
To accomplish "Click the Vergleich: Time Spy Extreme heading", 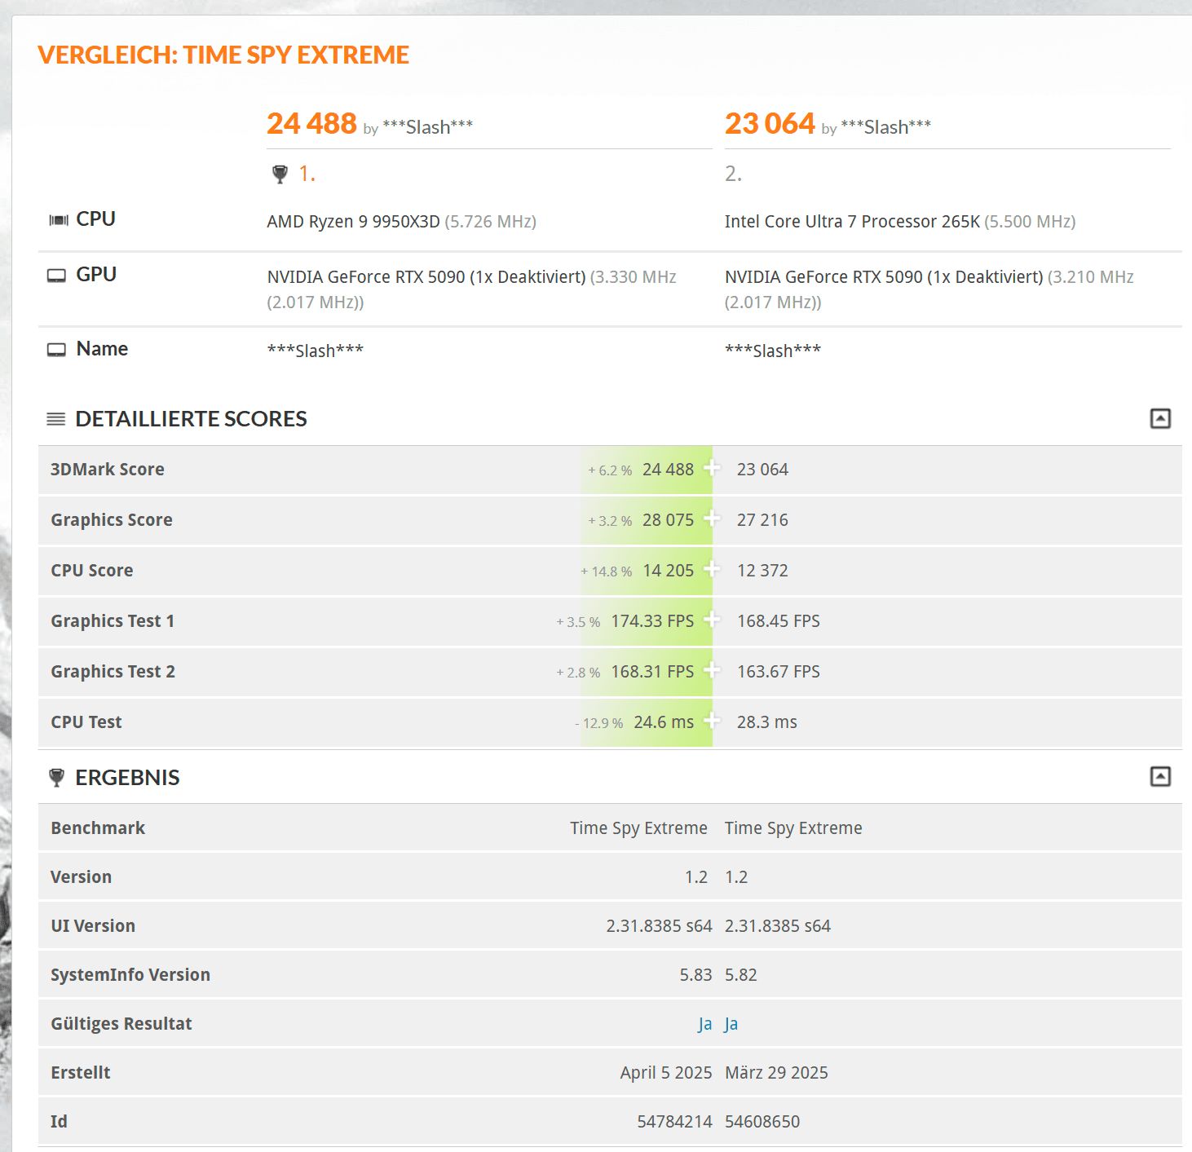I will click(x=223, y=55).
